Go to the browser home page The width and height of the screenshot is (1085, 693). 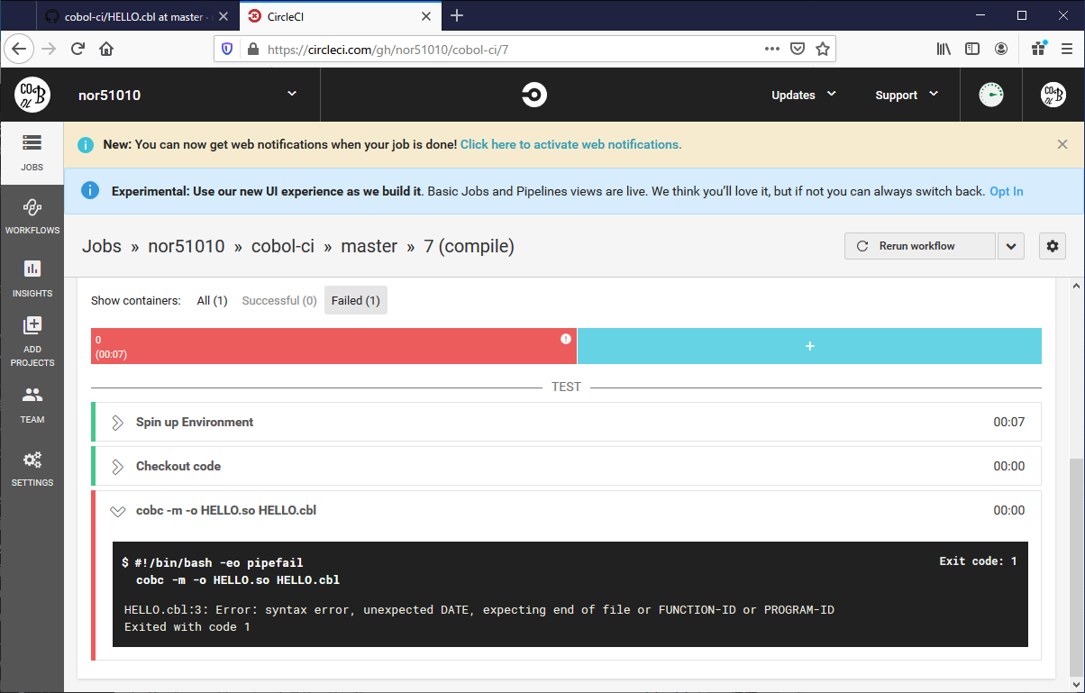[106, 49]
